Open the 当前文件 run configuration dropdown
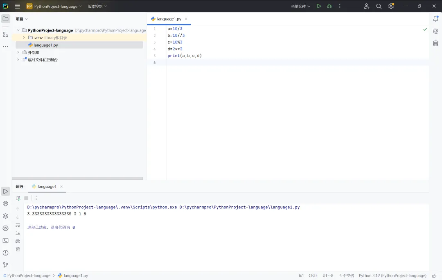The width and height of the screenshot is (442, 280). coord(300,6)
